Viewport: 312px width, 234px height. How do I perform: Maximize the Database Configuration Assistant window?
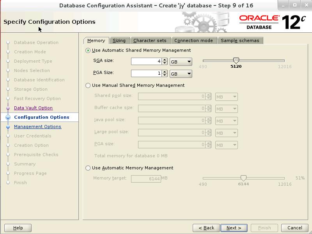(x=295, y=5)
